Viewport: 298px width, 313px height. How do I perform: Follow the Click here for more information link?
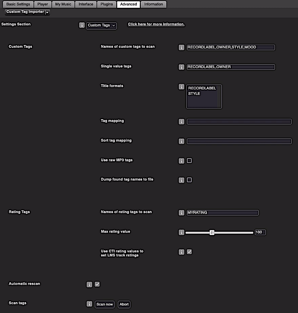pyautogui.click(x=156, y=24)
